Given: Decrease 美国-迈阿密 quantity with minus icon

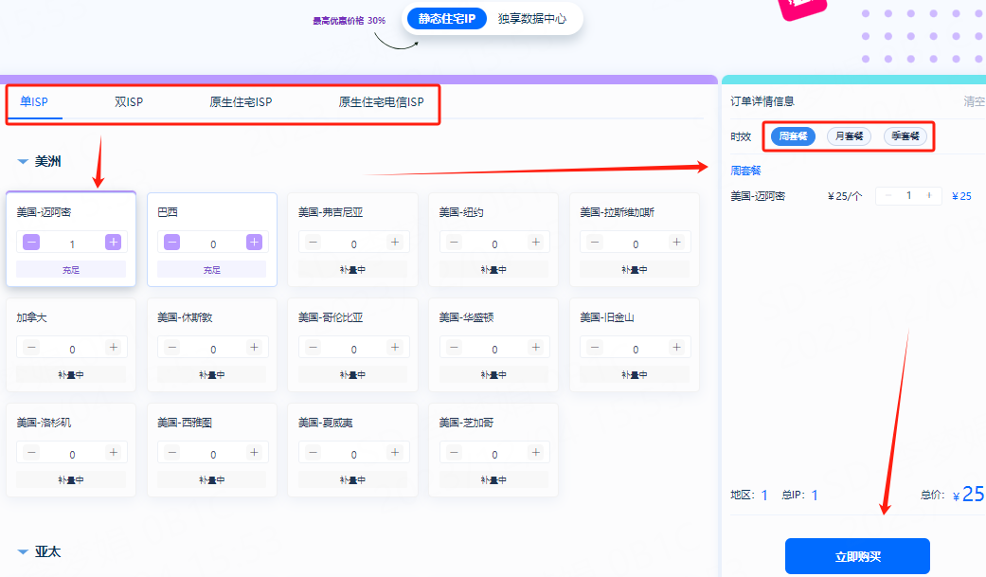Looking at the screenshot, I should tap(31, 243).
